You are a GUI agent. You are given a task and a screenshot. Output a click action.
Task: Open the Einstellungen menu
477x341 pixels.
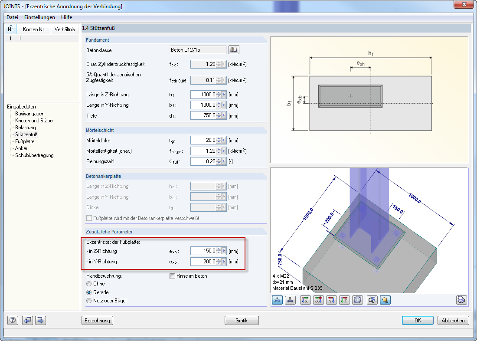pos(39,17)
